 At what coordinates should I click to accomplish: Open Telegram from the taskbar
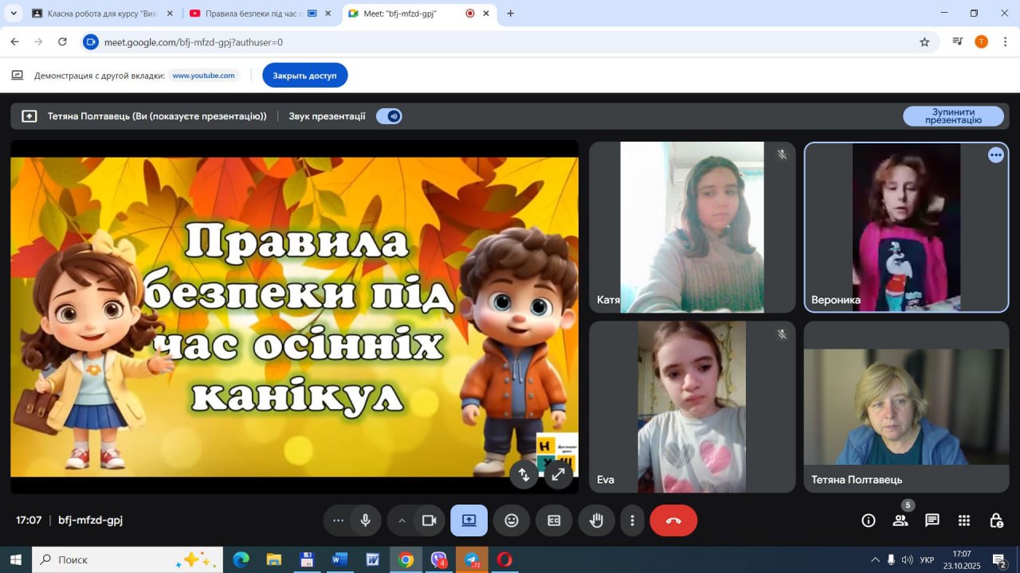472,560
